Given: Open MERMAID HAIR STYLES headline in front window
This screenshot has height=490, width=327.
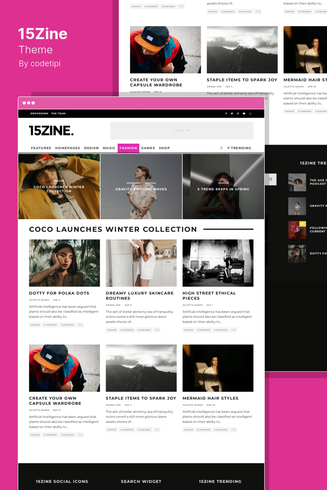Looking at the screenshot, I should click(210, 398).
